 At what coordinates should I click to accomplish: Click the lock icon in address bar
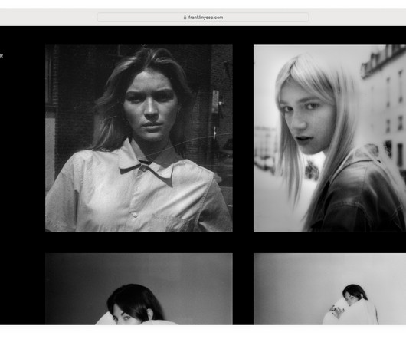[x=185, y=18]
